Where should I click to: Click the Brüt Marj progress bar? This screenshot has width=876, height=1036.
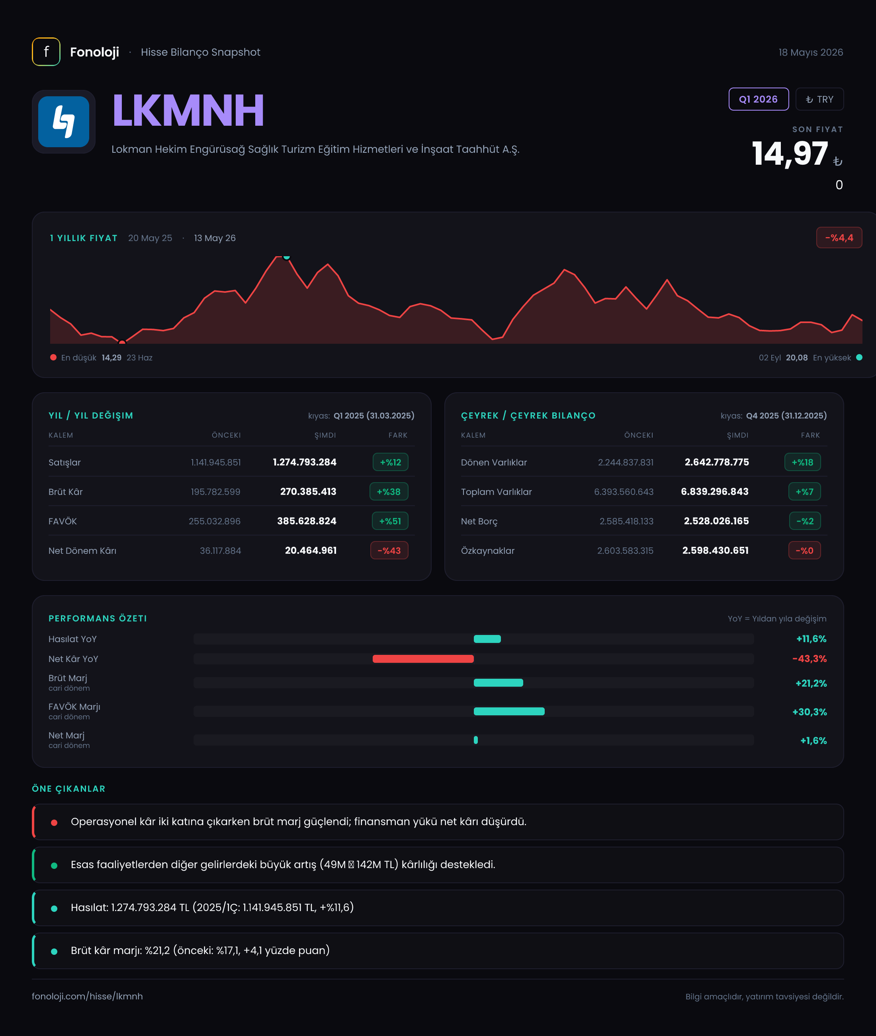click(474, 683)
